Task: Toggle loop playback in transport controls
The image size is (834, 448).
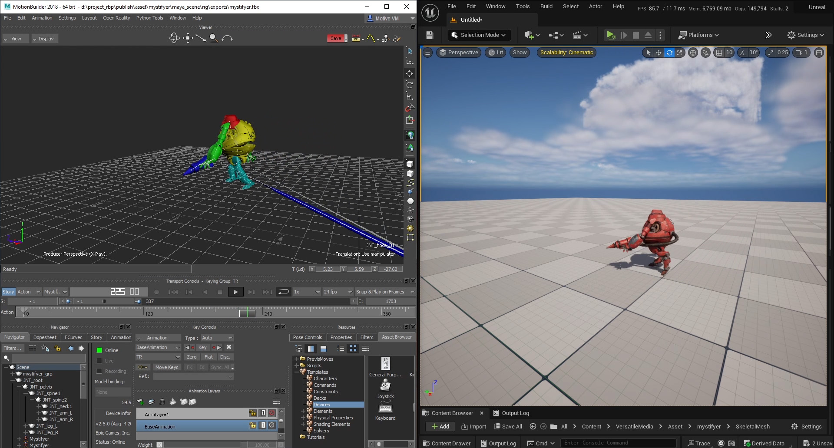Action: (283, 292)
